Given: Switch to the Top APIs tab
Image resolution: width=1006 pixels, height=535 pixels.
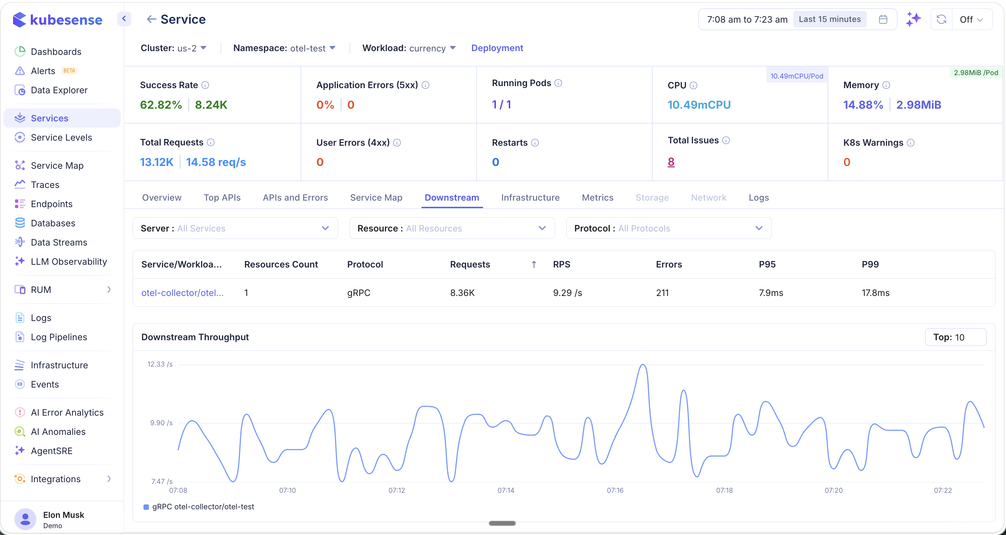Looking at the screenshot, I should 222,198.
